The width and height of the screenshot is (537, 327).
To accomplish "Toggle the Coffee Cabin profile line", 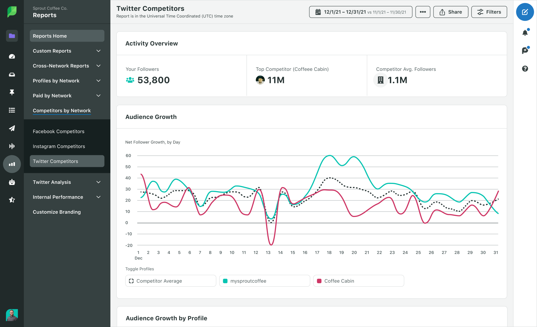I will tap(358, 281).
